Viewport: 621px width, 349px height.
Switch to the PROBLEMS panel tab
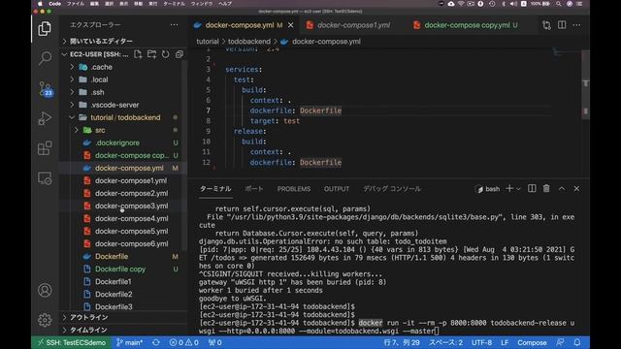tap(294, 189)
